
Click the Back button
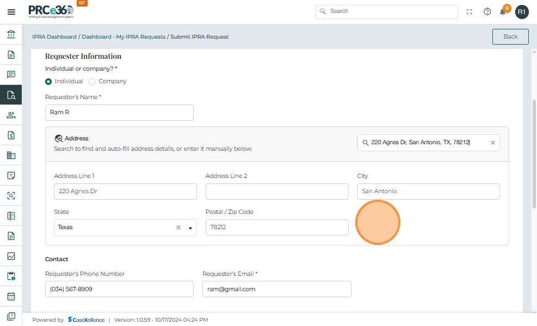point(510,36)
